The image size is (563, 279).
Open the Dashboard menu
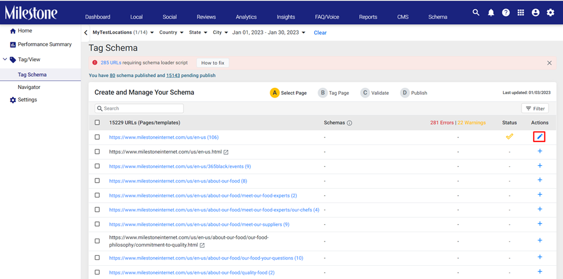[x=98, y=17]
